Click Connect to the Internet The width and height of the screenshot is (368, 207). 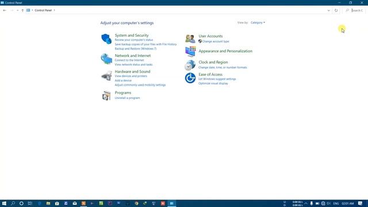[129, 60]
